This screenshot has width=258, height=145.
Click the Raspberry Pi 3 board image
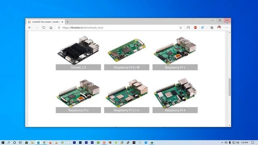coord(127,93)
